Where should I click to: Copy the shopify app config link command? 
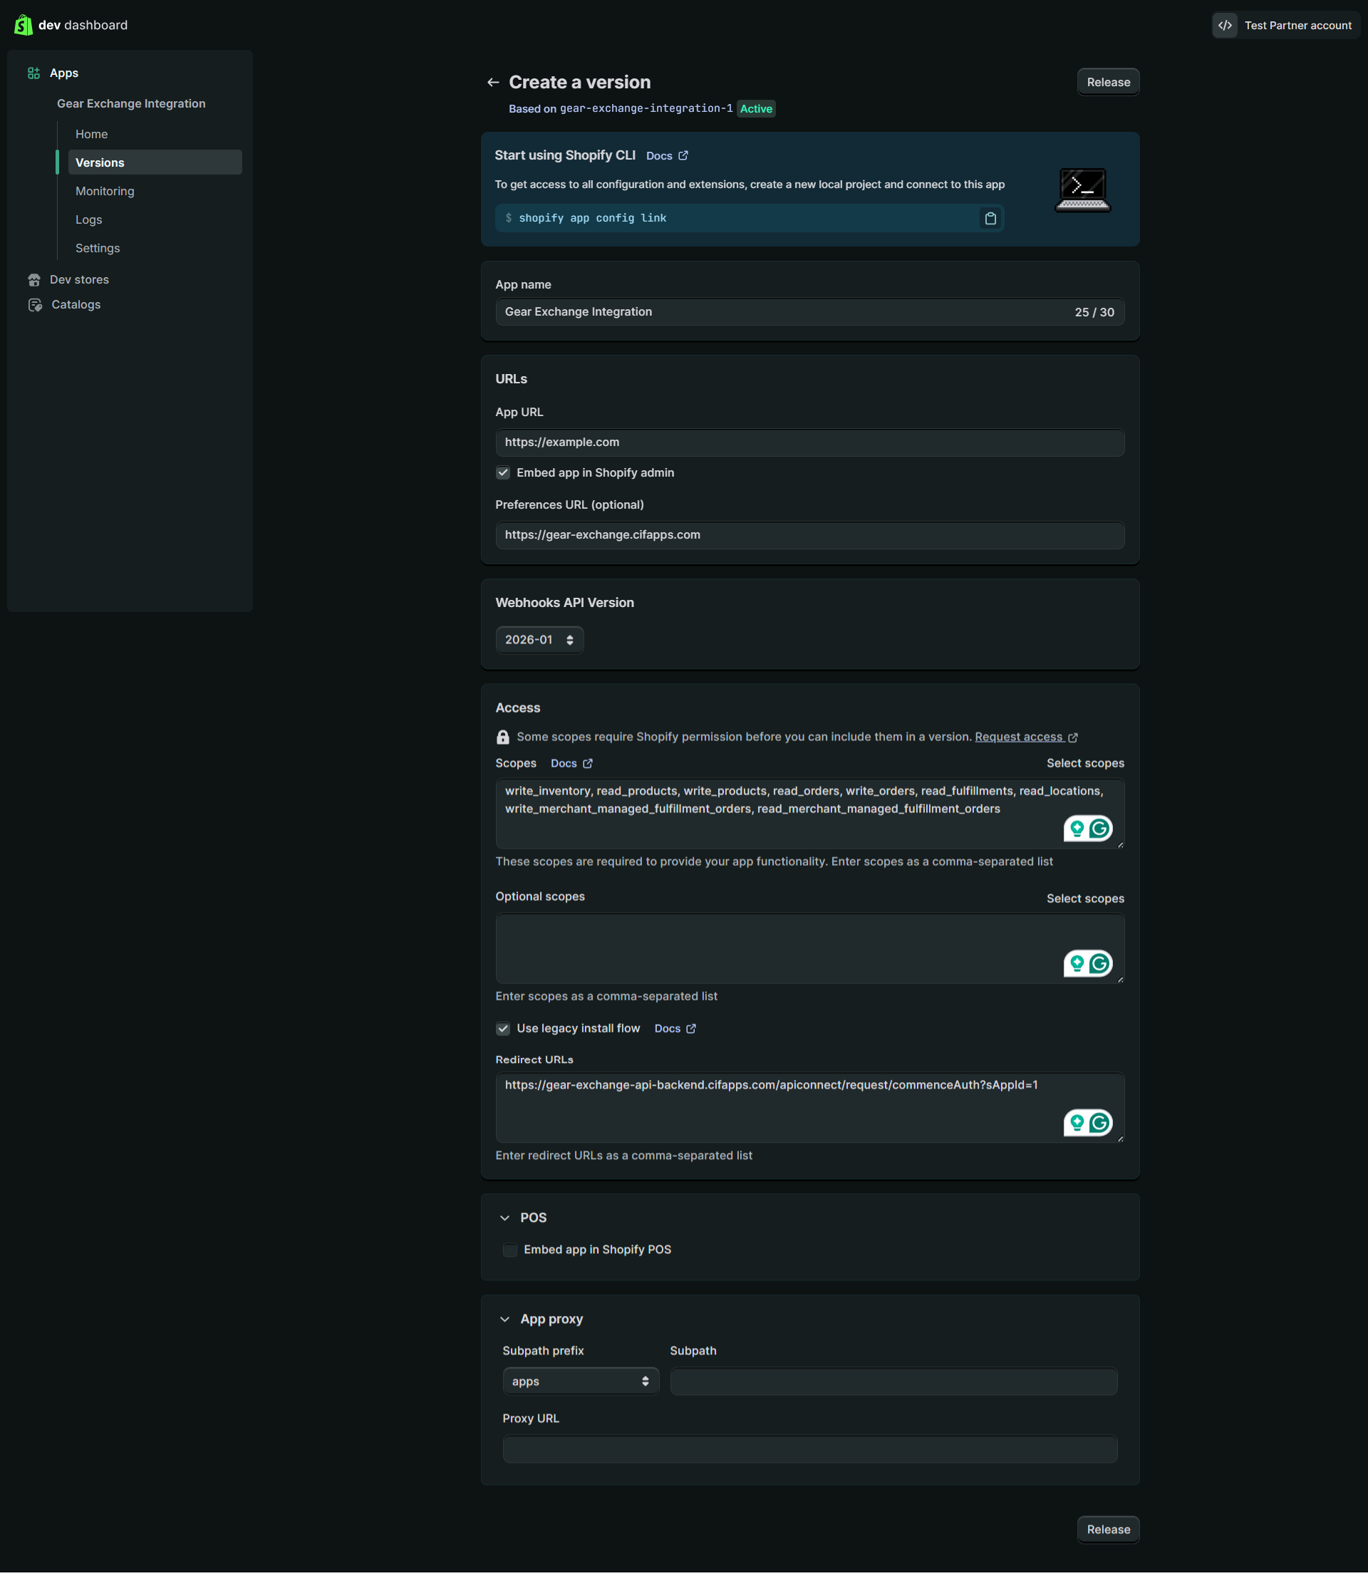[x=990, y=218]
